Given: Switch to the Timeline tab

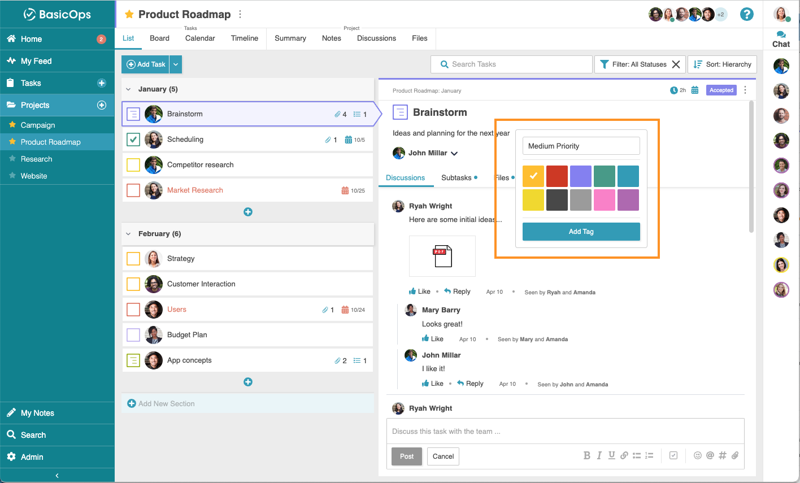Looking at the screenshot, I should pyautogui.click(x=244, y=38).
